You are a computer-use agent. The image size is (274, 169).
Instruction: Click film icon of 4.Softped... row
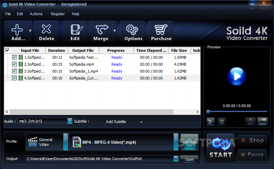tap(21, 78)
